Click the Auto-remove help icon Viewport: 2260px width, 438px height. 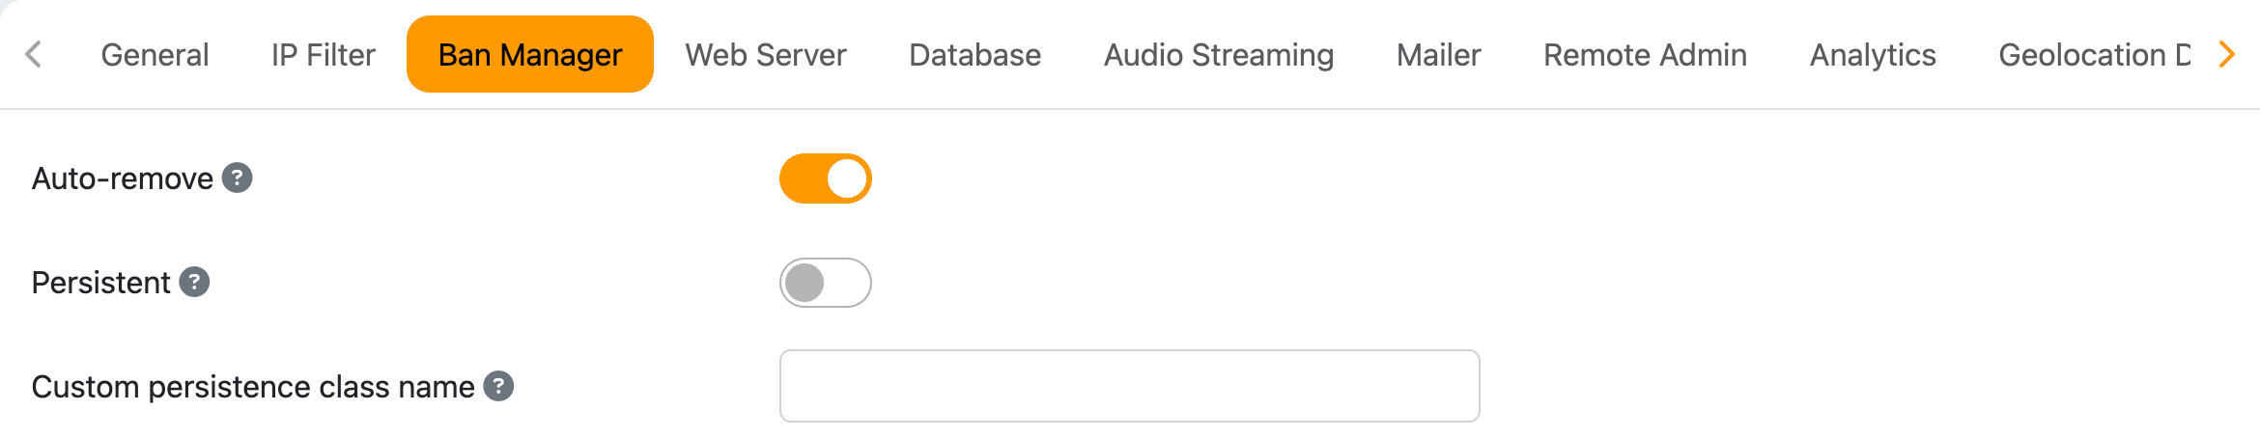click(237, 178)
